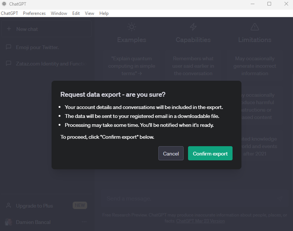
Task: Open the Edit menu
Action: tap(76, 13)
